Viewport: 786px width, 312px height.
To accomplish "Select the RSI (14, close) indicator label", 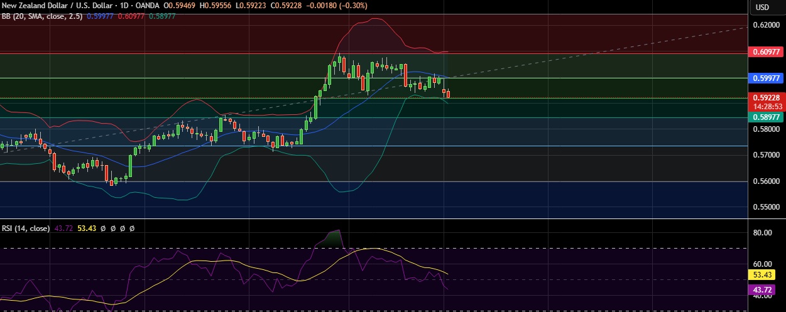I will [26, 229].
